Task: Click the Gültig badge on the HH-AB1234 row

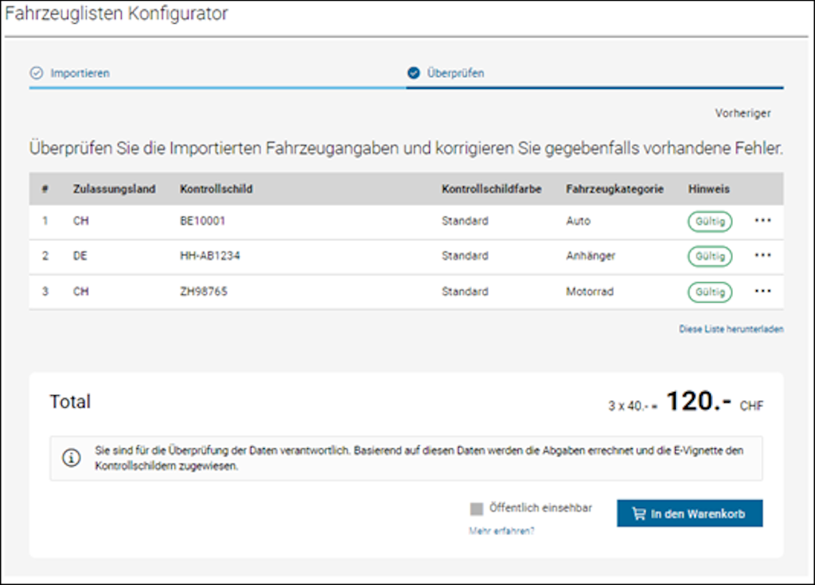Action: pos(708,256)
